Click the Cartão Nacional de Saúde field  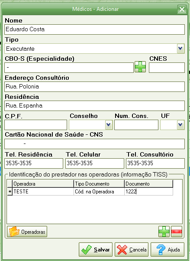(95, 144)
